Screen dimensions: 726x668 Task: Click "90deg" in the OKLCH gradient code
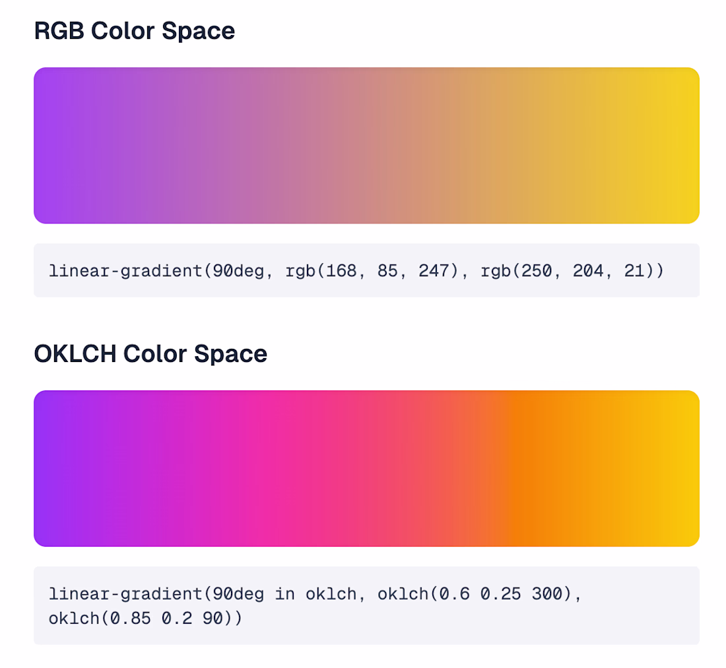pyautogui.click(x=234, y=594)
